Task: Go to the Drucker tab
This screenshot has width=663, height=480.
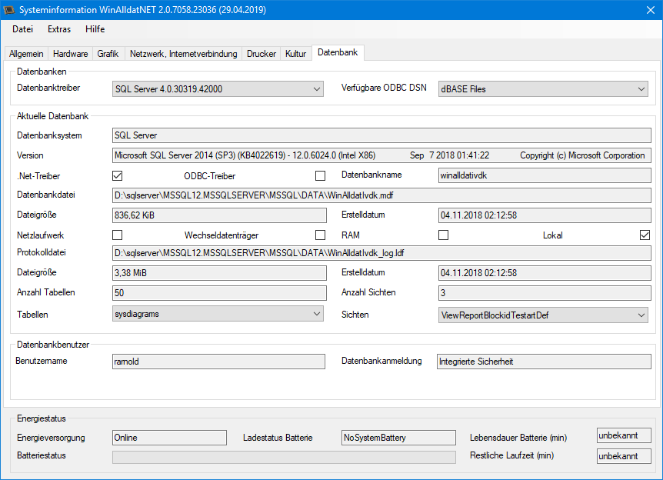Action: (262, 54)
